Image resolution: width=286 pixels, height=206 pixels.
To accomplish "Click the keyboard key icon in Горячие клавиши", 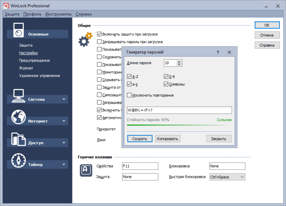I will (x=86, y=170).
